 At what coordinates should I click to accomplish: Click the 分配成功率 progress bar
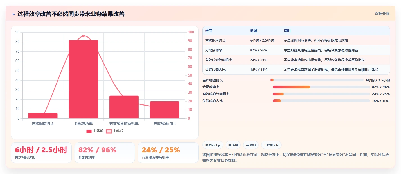tap(321, 87)
